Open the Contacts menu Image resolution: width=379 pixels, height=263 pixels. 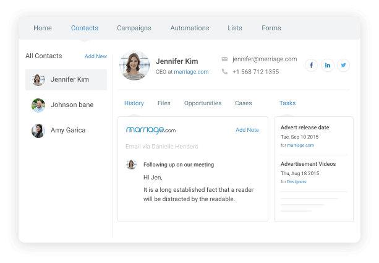tap(85, 28)
